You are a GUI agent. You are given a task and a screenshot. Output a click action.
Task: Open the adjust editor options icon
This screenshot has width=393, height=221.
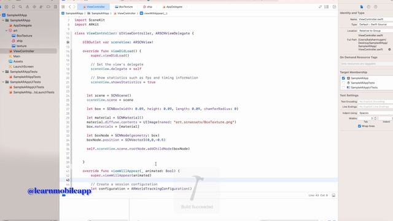[327, 7]
